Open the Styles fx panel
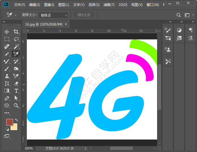197x152 pixels. coord(179,38)
